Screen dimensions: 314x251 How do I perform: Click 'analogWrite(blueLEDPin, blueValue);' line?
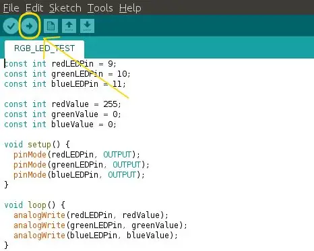pos(96,236)
